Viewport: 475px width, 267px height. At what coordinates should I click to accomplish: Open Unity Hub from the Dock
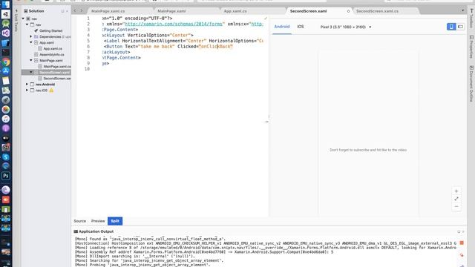point(5,14)
